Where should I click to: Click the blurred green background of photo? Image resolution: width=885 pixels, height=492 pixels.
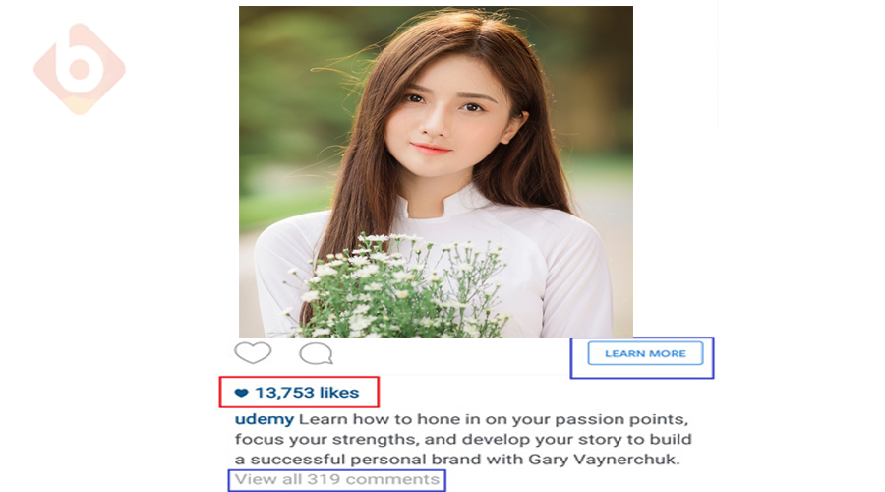[282, 113]
